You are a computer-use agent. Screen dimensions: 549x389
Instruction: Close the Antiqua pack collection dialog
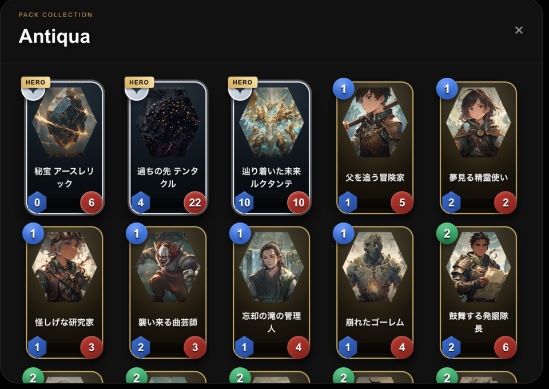coord(519,30)
